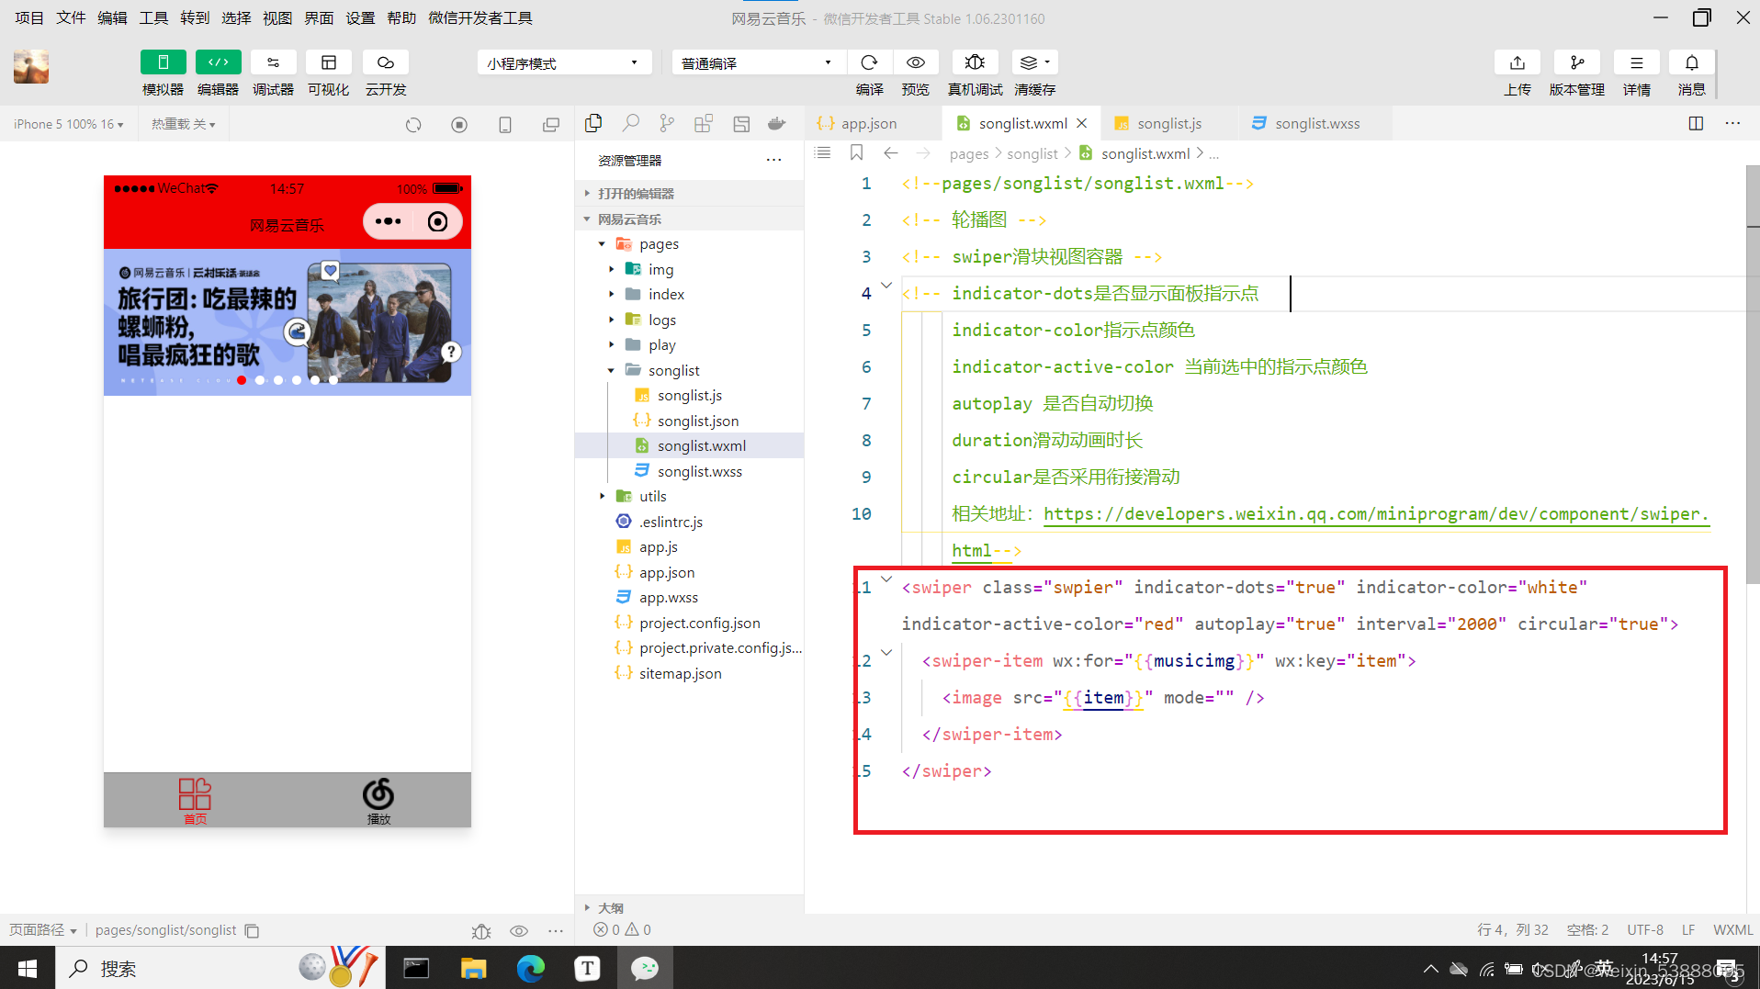Fold the swiper code block
The width and height of the screenshot is (1760, 989).
tap(886, 579)
